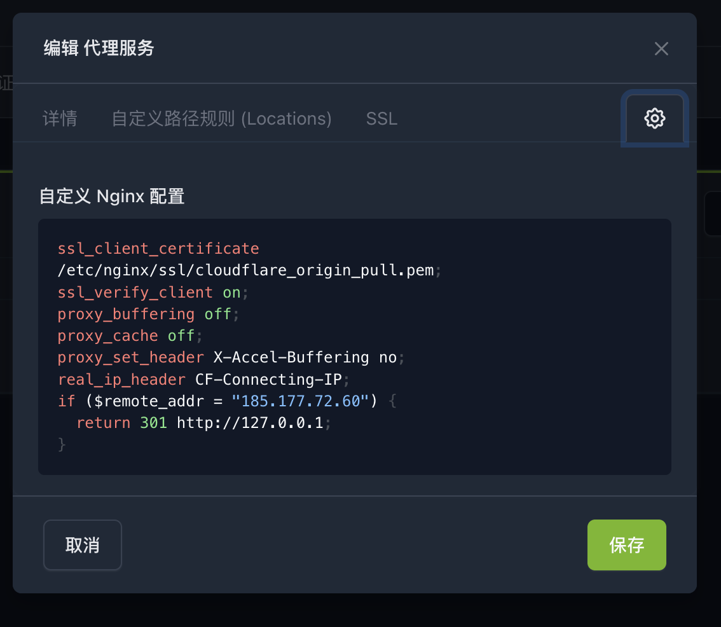Click the proxy_buffering off line
The height and width of the screenshot is (627, 721).
[x=148, y=314]
